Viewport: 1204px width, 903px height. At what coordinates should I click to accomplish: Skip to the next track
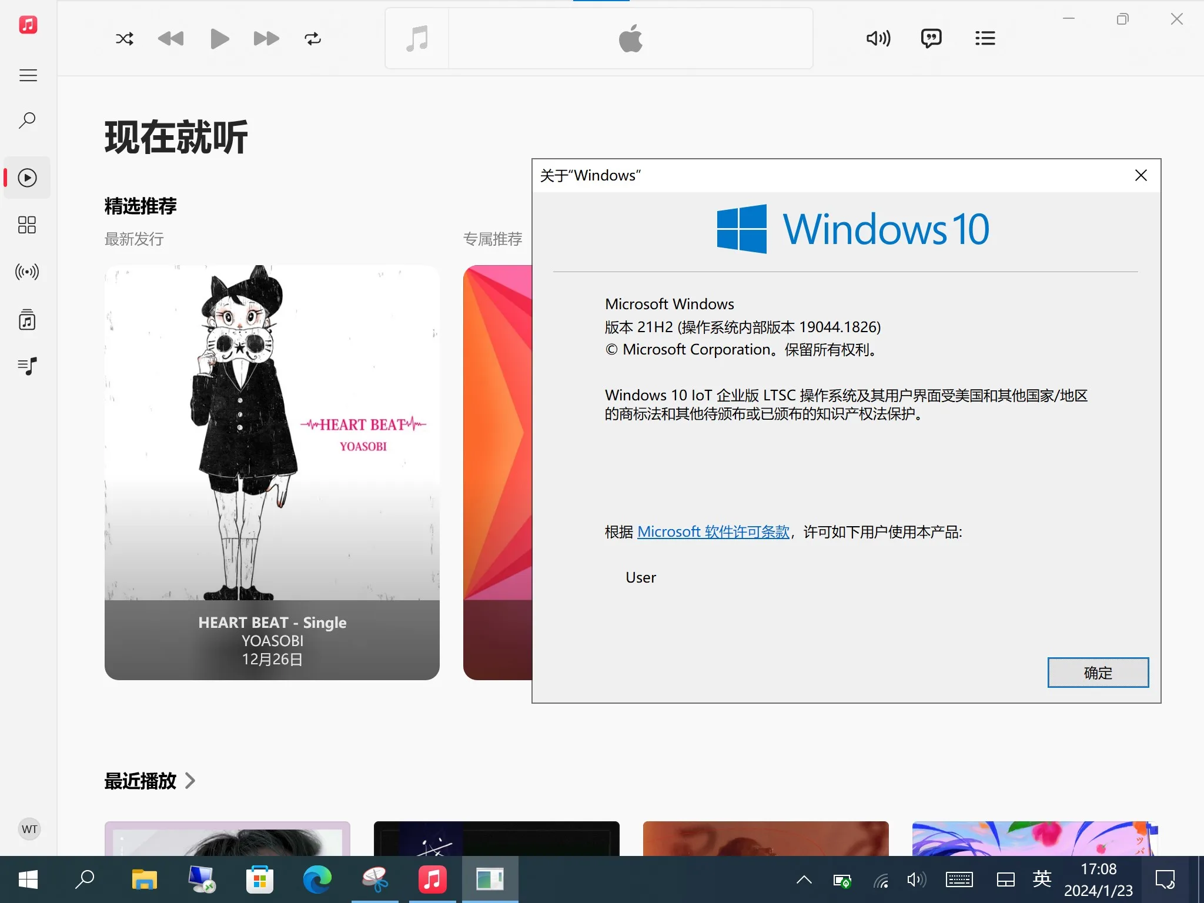coord(266,39)
